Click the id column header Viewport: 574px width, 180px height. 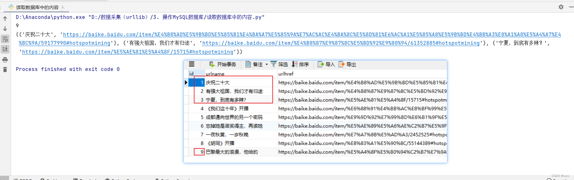[x=196, y=74]
